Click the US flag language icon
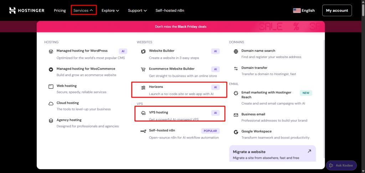Image resolution: width=365 pixels, height=173 pixels. (x=297, y=10)
